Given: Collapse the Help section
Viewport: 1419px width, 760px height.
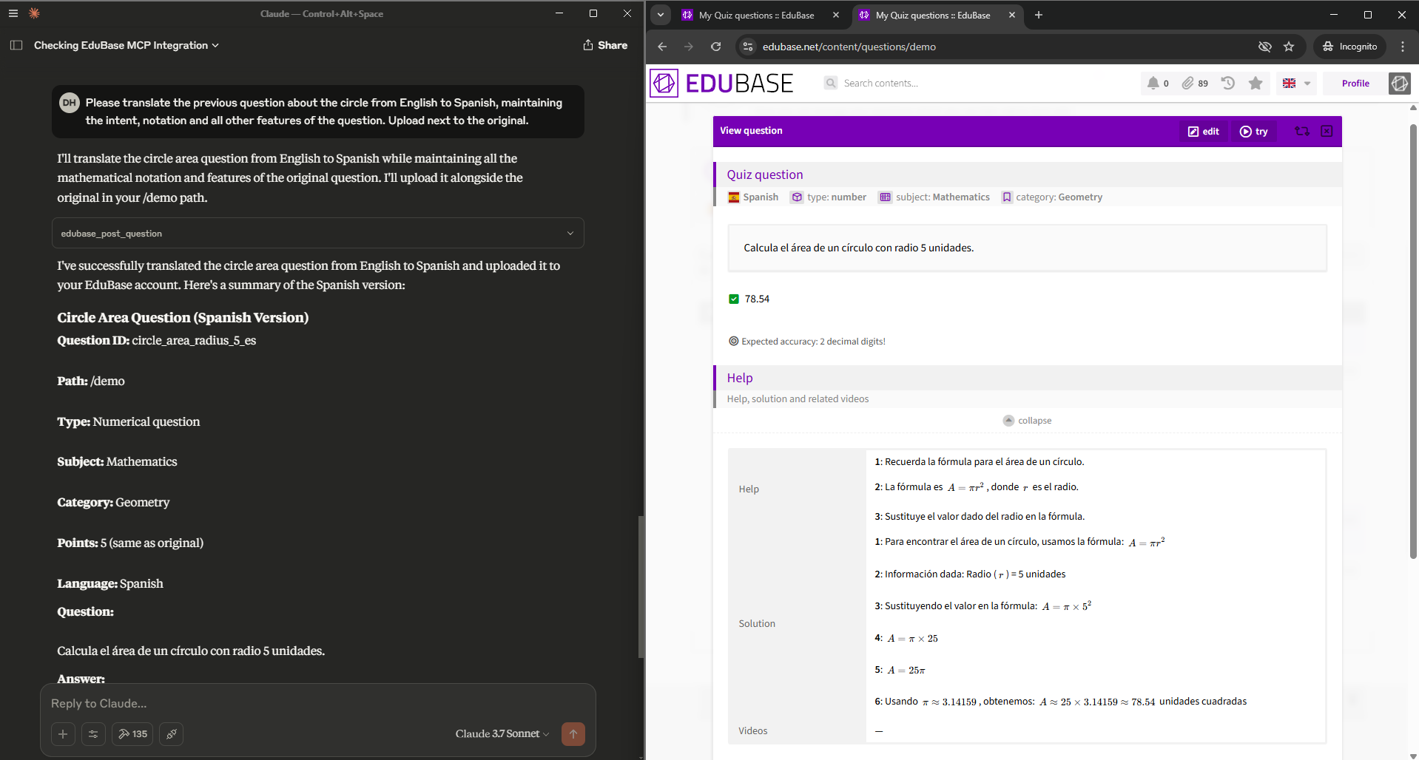Looking at the screenshot, I should pyautogui.click(x=1027, y=420).
